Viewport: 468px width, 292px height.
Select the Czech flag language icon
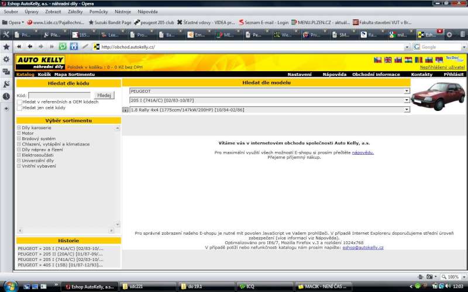point(378,60)
